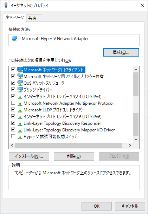Image resolution: width=148 pixels, height=214 pixels.
Task: Select Microsoft Network Adapter Multiplexor Protocol text
Action: click(69, 103)
